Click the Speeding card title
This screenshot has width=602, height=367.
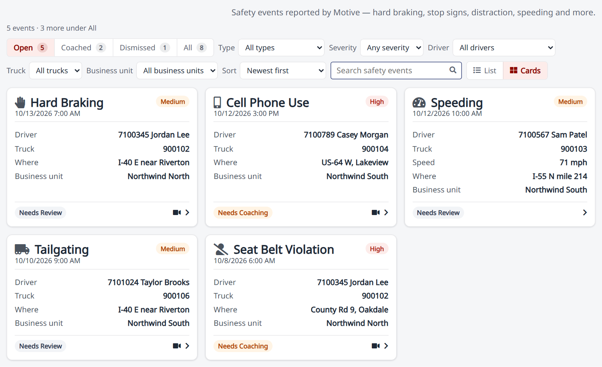point(457,103)
